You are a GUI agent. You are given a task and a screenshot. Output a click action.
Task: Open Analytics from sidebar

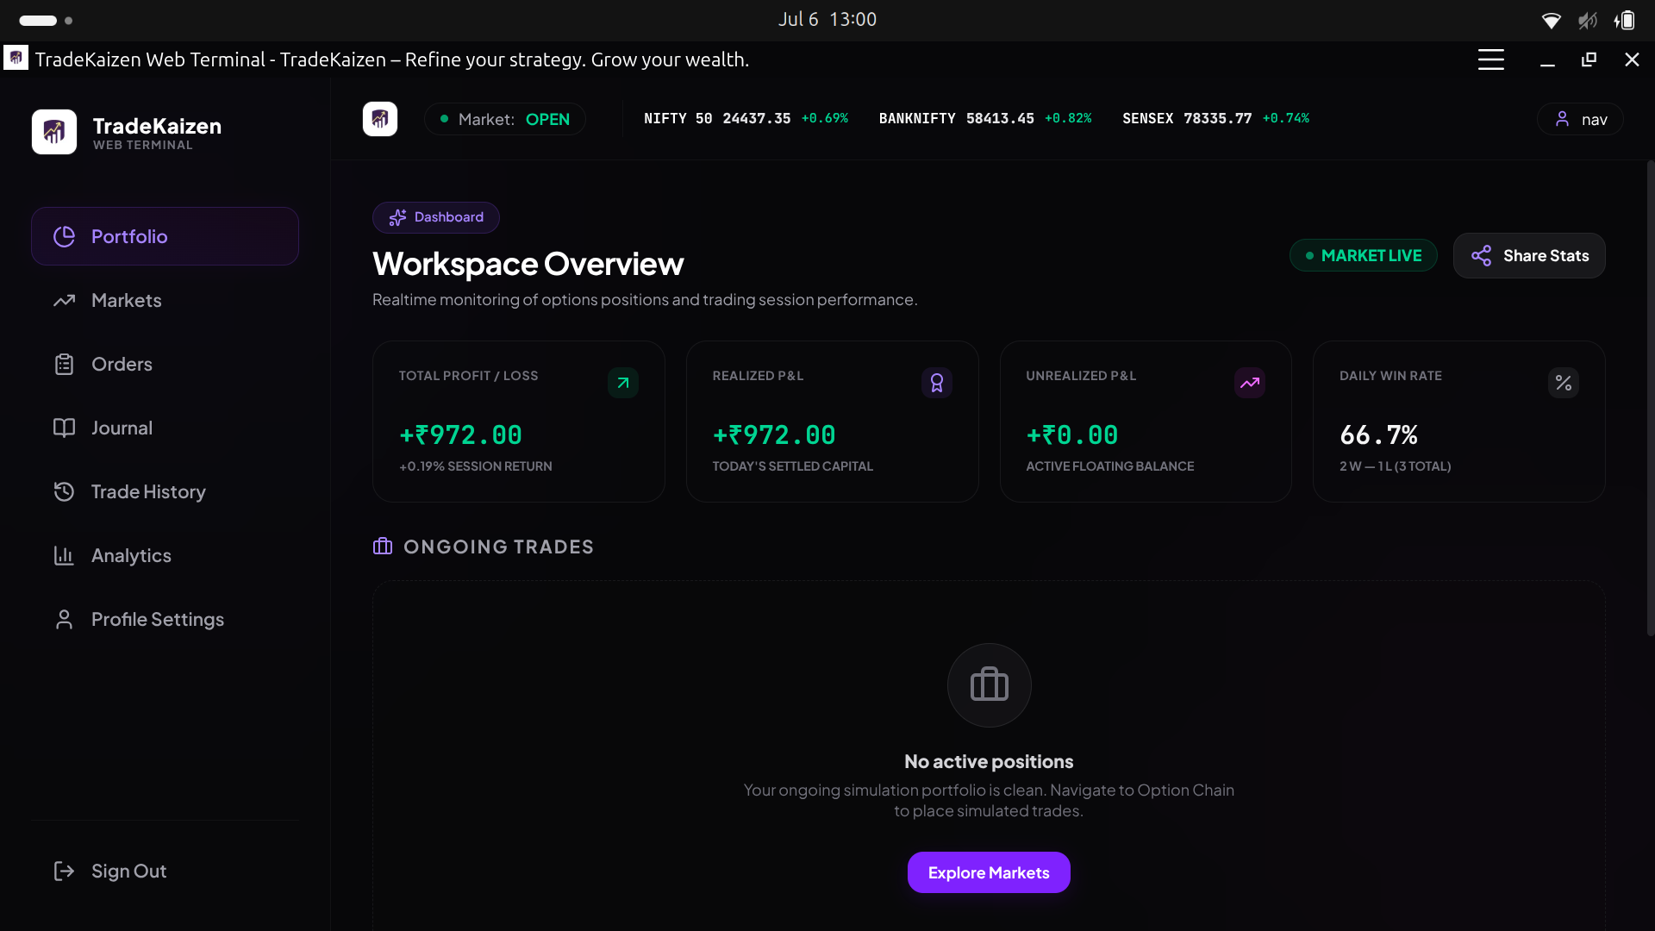[165, 555]
